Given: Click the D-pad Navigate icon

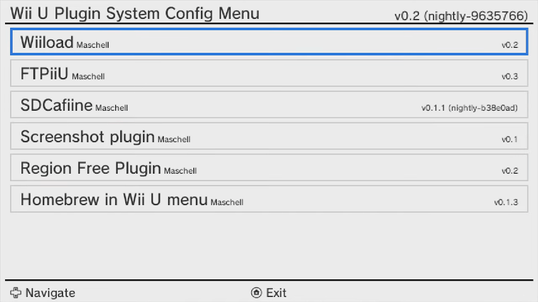Looking at the screenshot, I should point(16,293).
